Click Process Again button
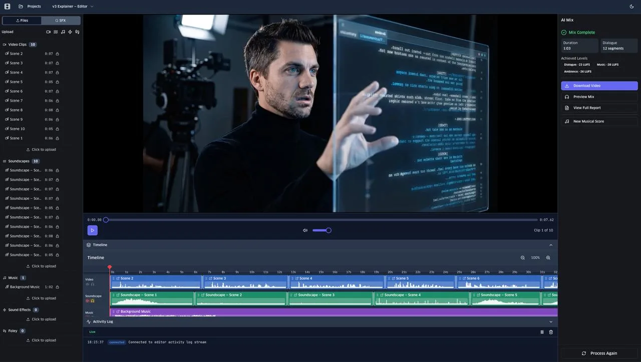Viewport: 641px width, 362px height. pyautogui.click(x=599, y=353)
